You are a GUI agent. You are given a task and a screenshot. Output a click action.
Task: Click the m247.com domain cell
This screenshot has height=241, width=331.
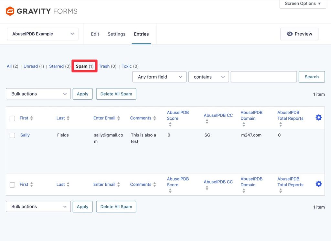[x=251, y=135]
